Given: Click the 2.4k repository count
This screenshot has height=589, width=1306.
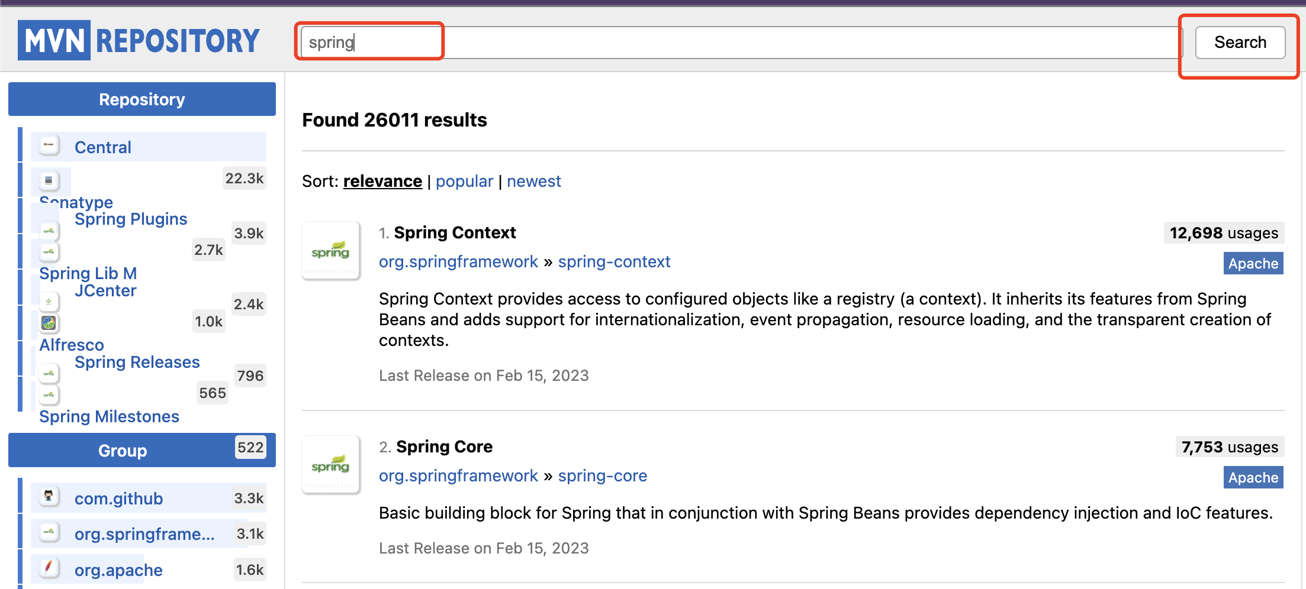Looking at the screenshot, I should 249,305.
